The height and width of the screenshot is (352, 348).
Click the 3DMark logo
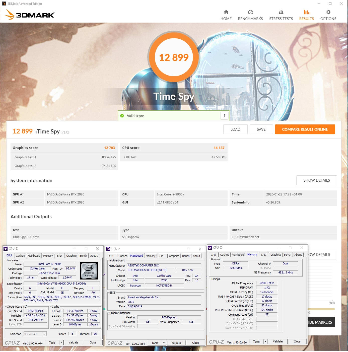[x=30, y=14]
